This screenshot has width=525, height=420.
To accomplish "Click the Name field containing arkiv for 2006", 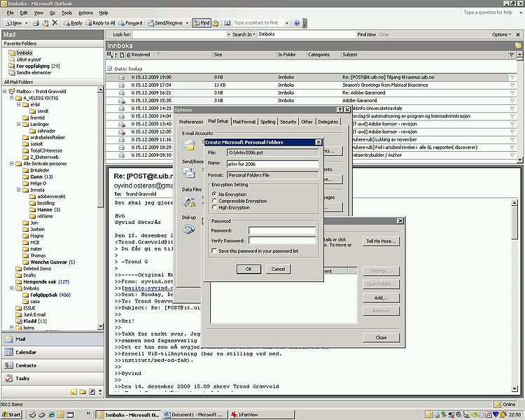I will pyautogui.click(x=272, y=163).
